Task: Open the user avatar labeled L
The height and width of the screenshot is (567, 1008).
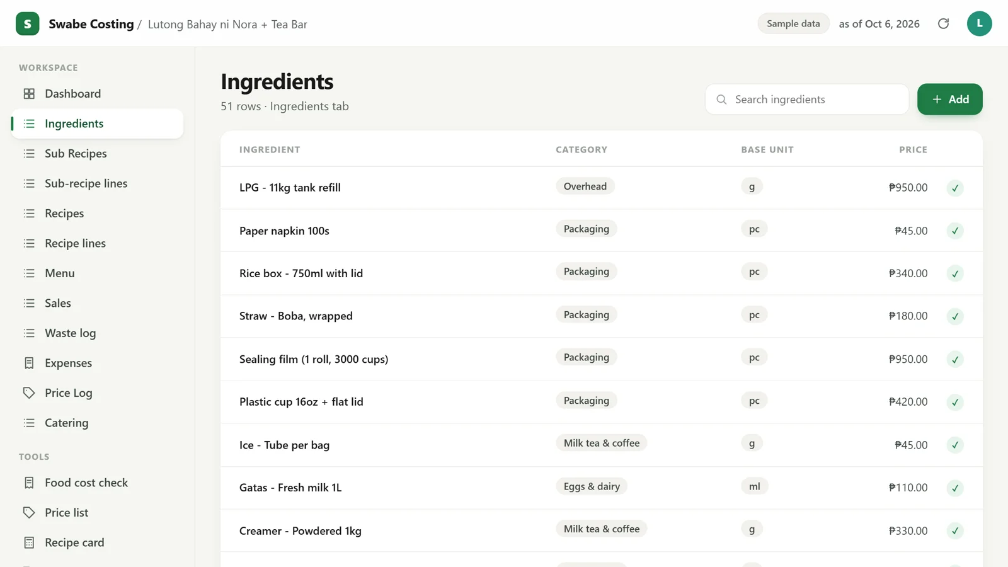Action: (979, 24)
